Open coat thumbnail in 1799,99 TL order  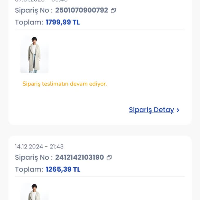[x=34, y=55]
